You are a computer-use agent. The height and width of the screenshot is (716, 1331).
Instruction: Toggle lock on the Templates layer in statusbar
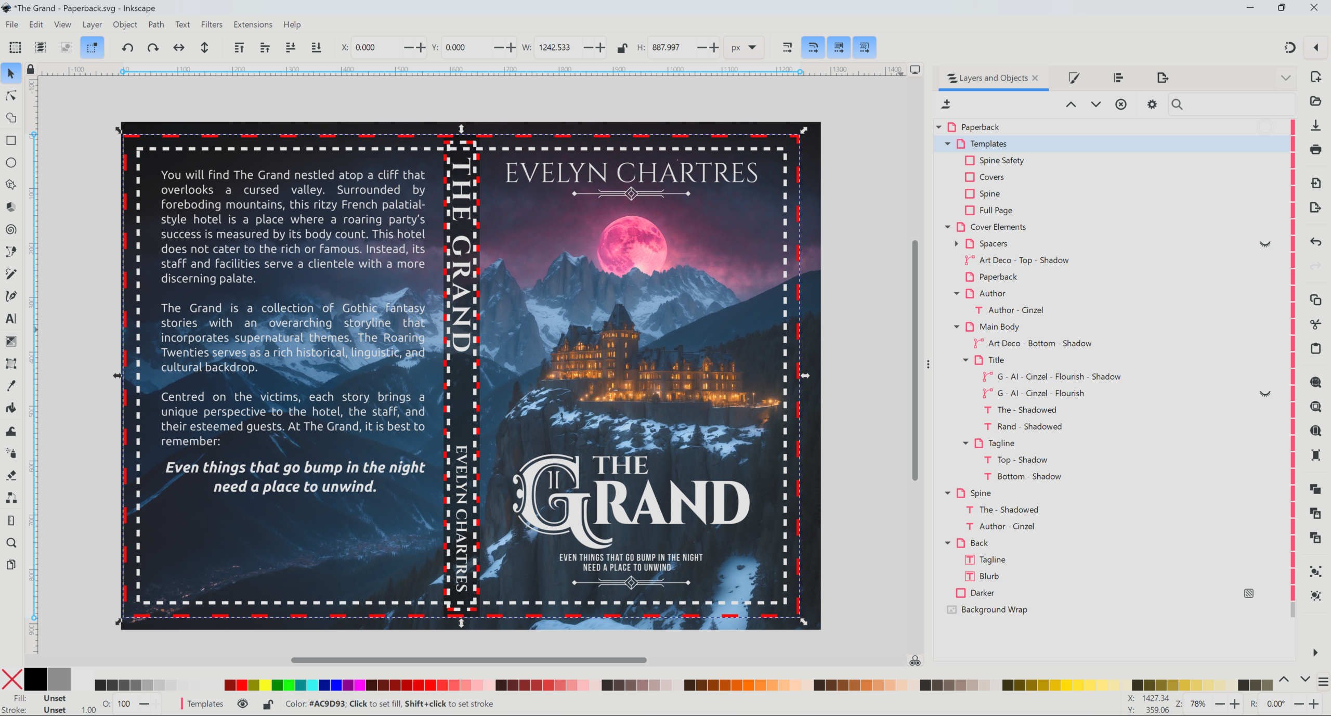[x=268, y=704]
